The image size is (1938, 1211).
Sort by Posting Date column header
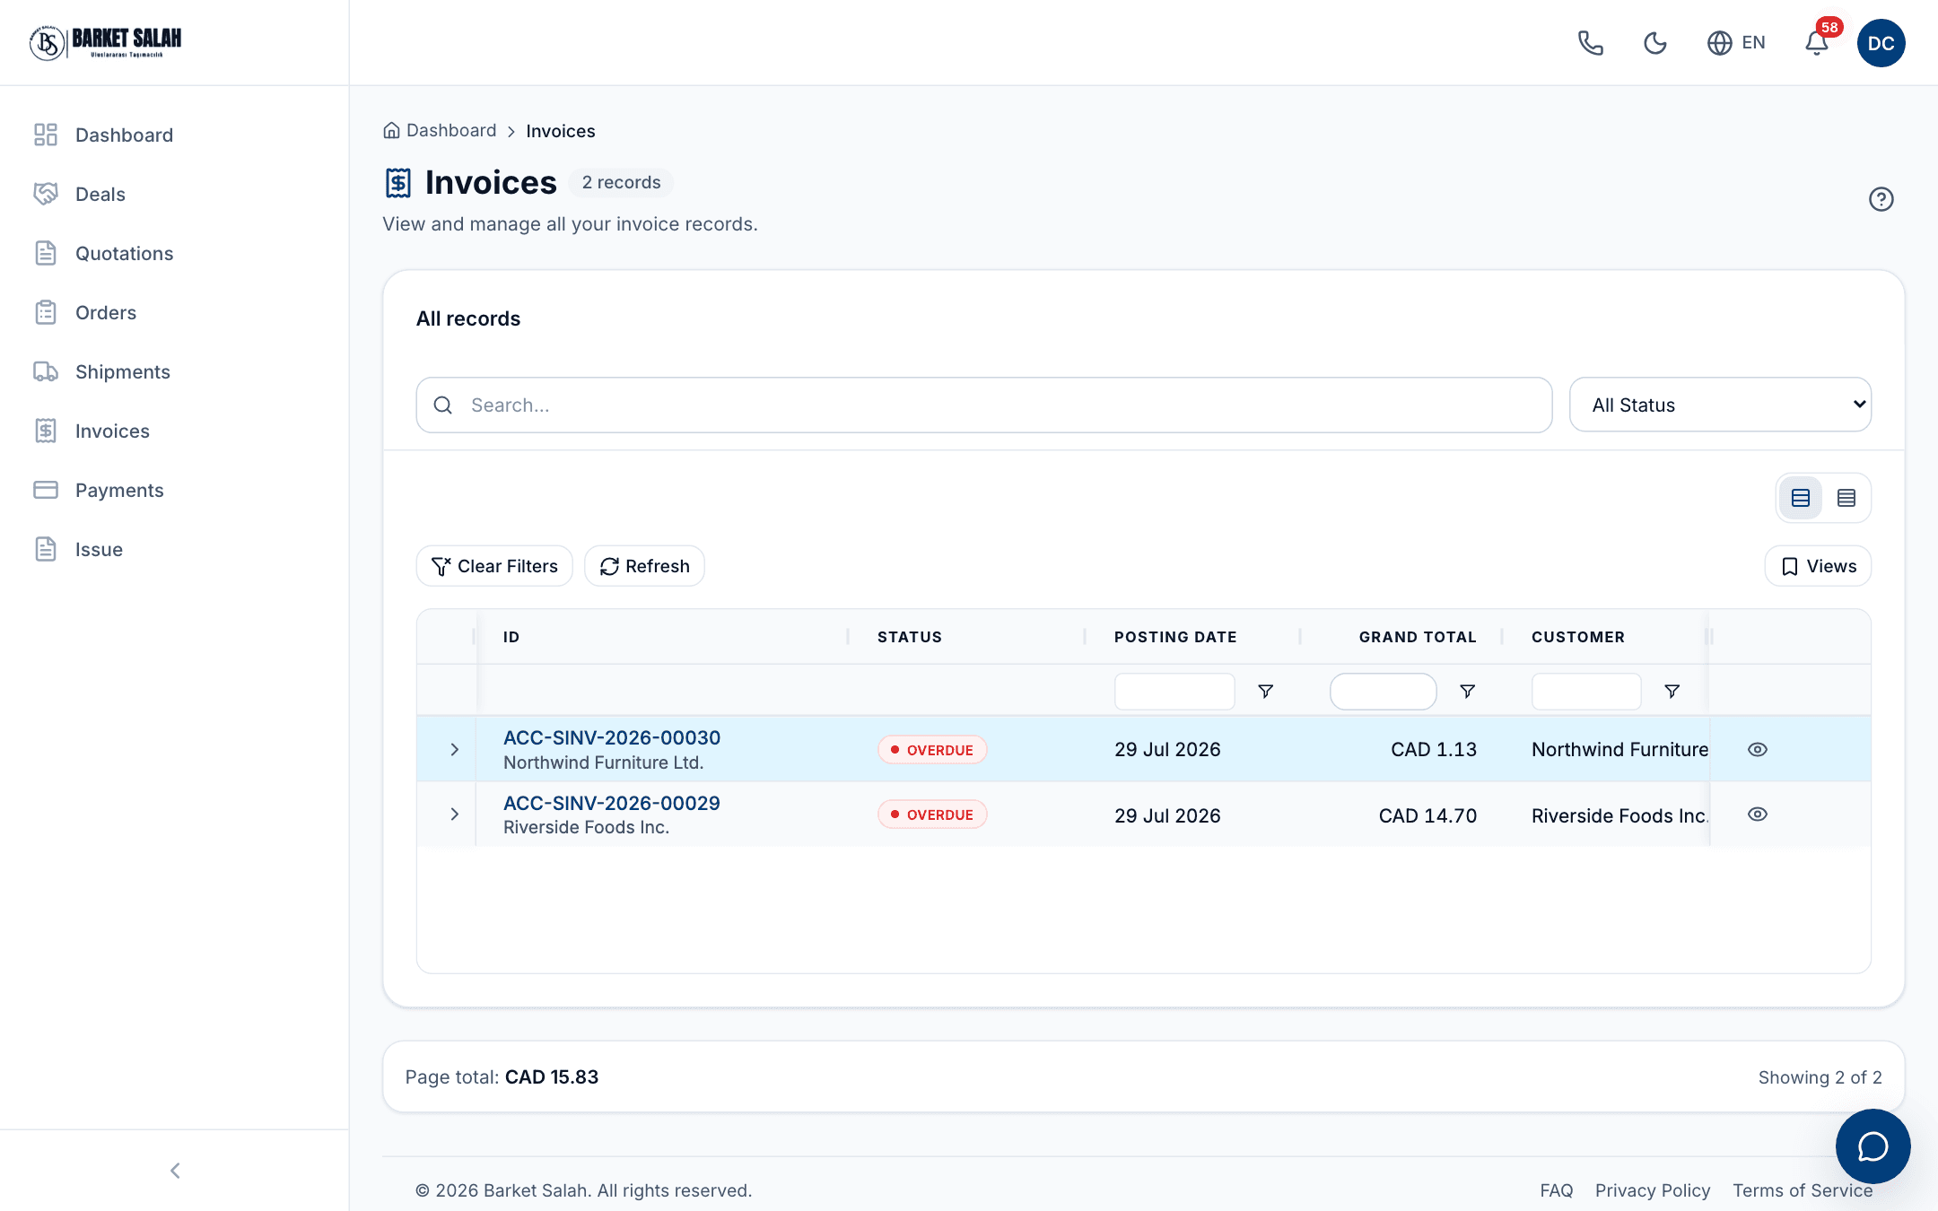[x=1175, y=637]
